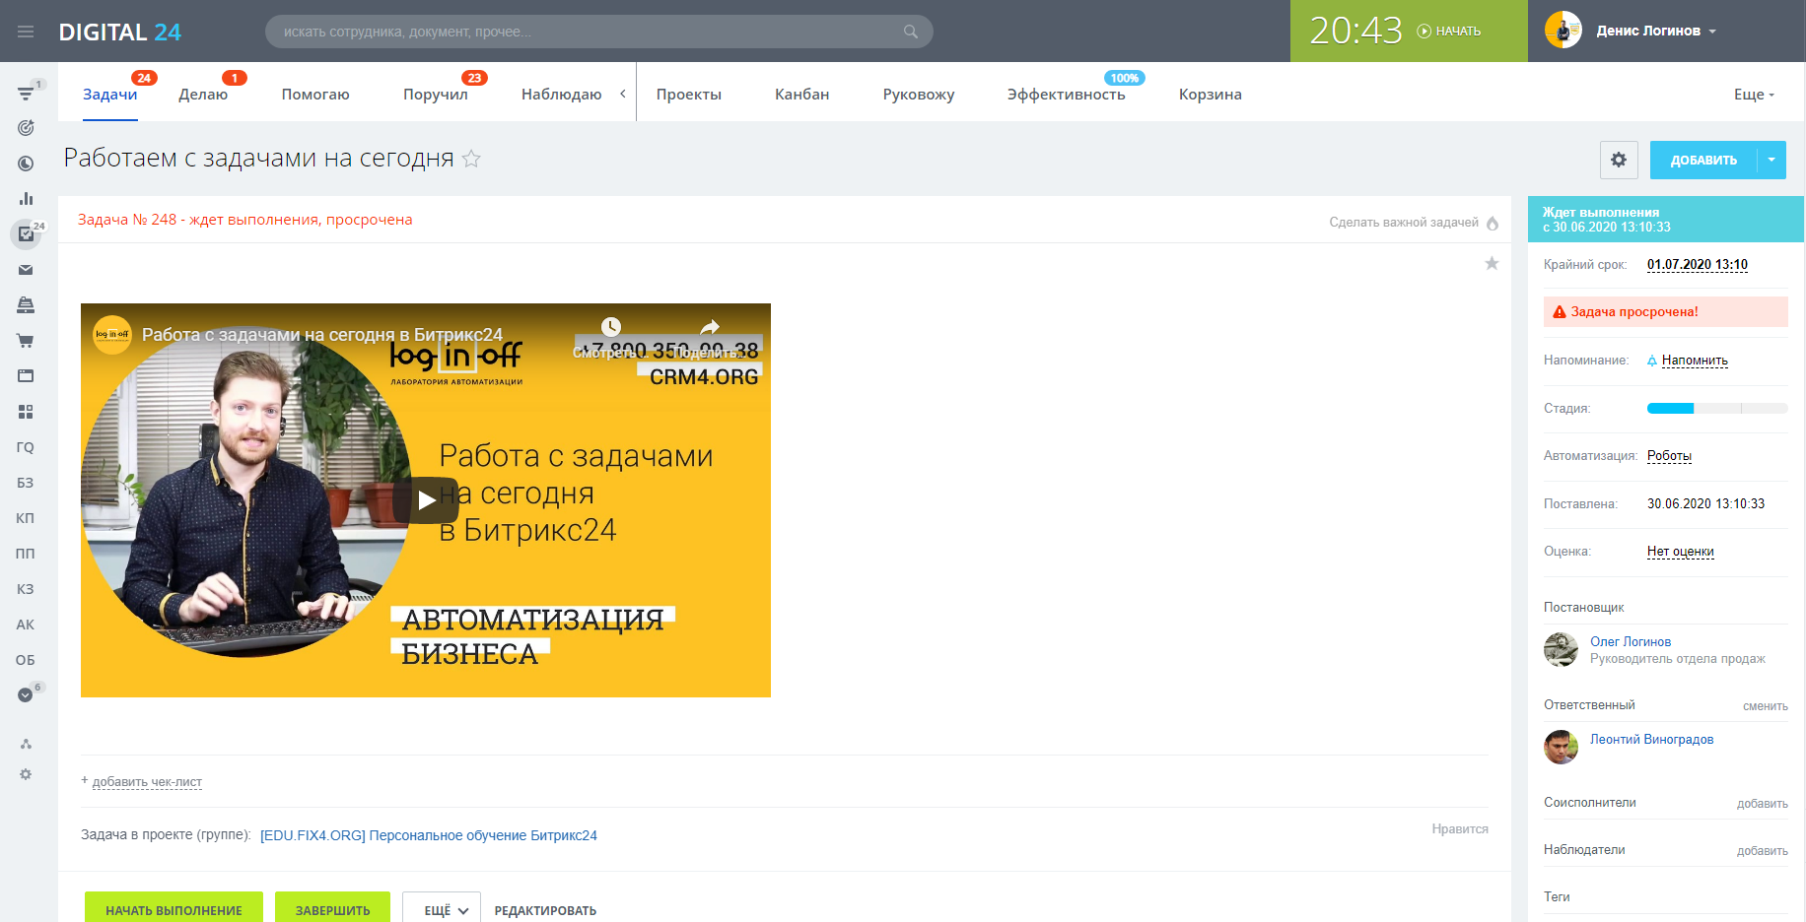The width and height of the screenshot is (1806, 922).
Task: Click добавить чек-лист link
Action: [x=147, y=782]
